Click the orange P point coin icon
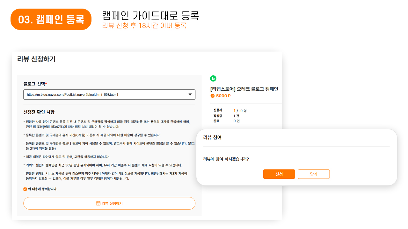The image size is (408, 229). [213, 96]
